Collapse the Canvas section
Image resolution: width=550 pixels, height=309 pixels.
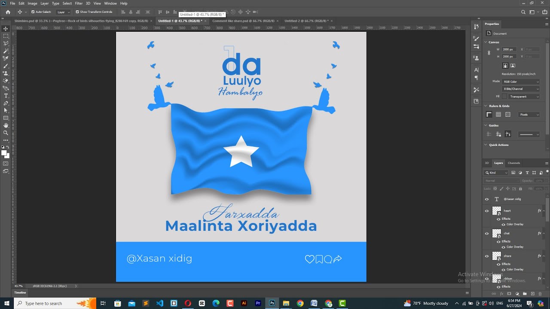point(486,42)
